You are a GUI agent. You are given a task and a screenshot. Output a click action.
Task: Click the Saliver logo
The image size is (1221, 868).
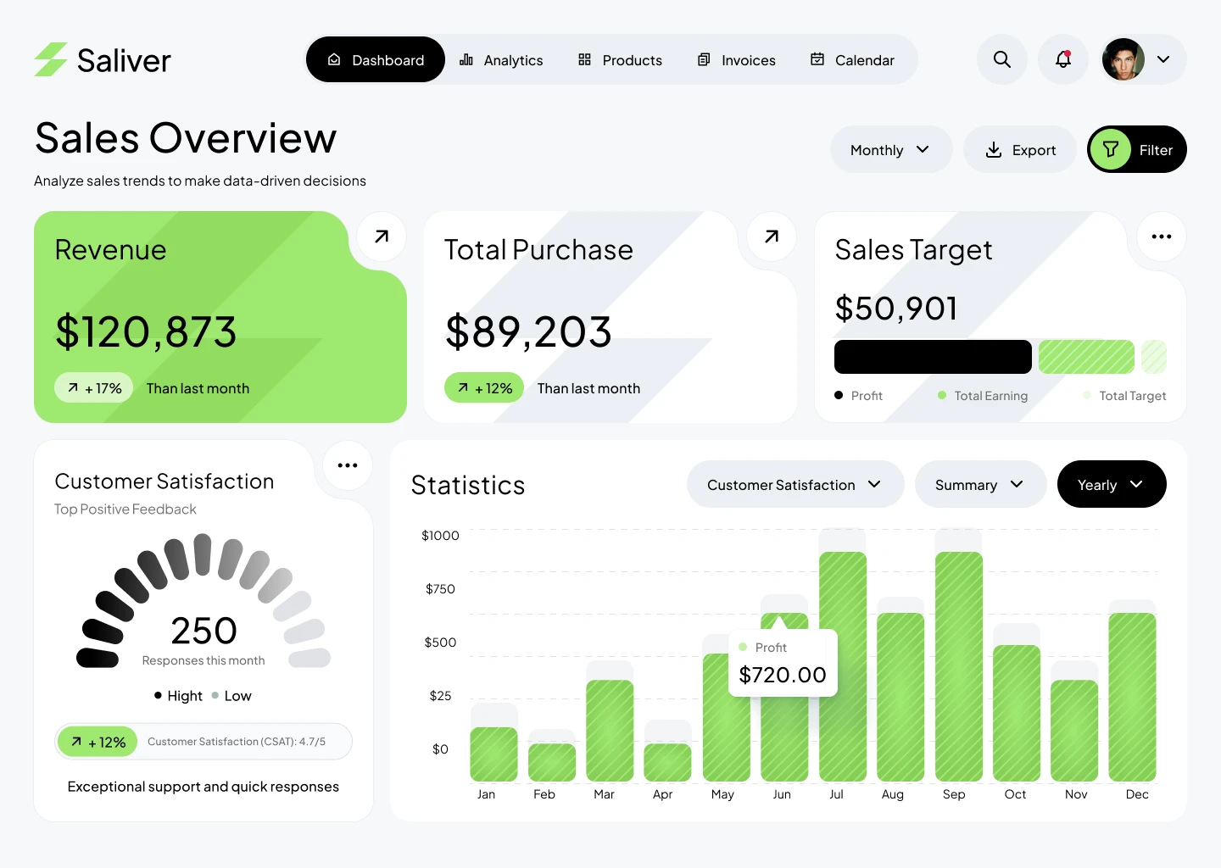click(102, 59)
